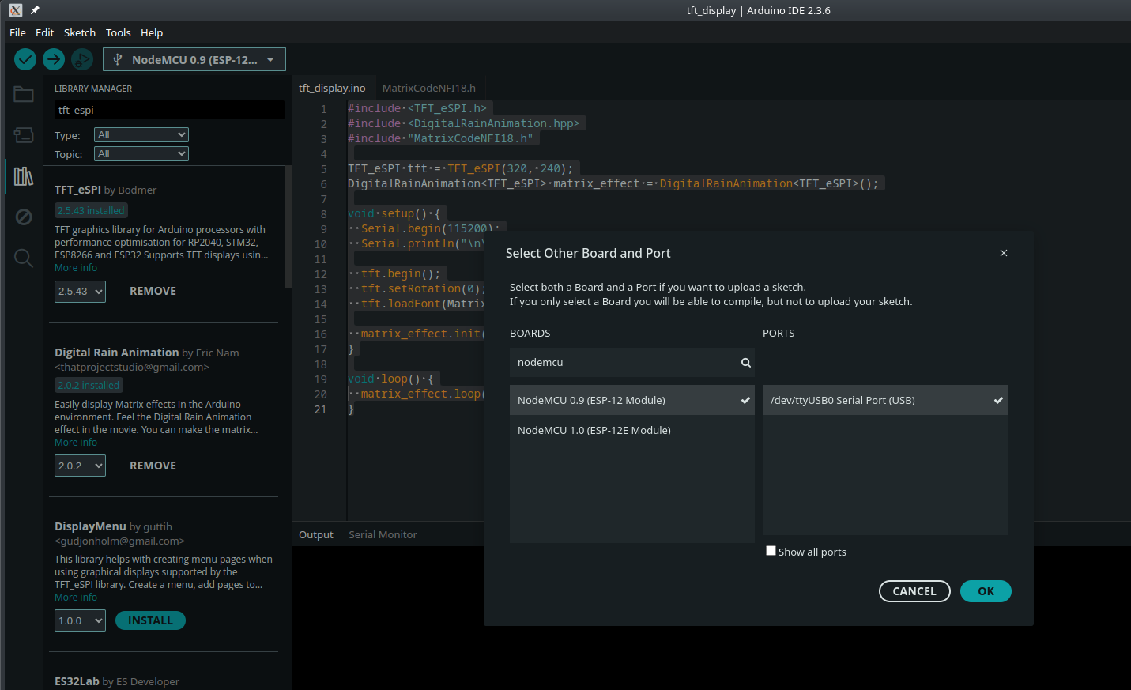Click the TFT_eSPI library title

tap(77, 190)
